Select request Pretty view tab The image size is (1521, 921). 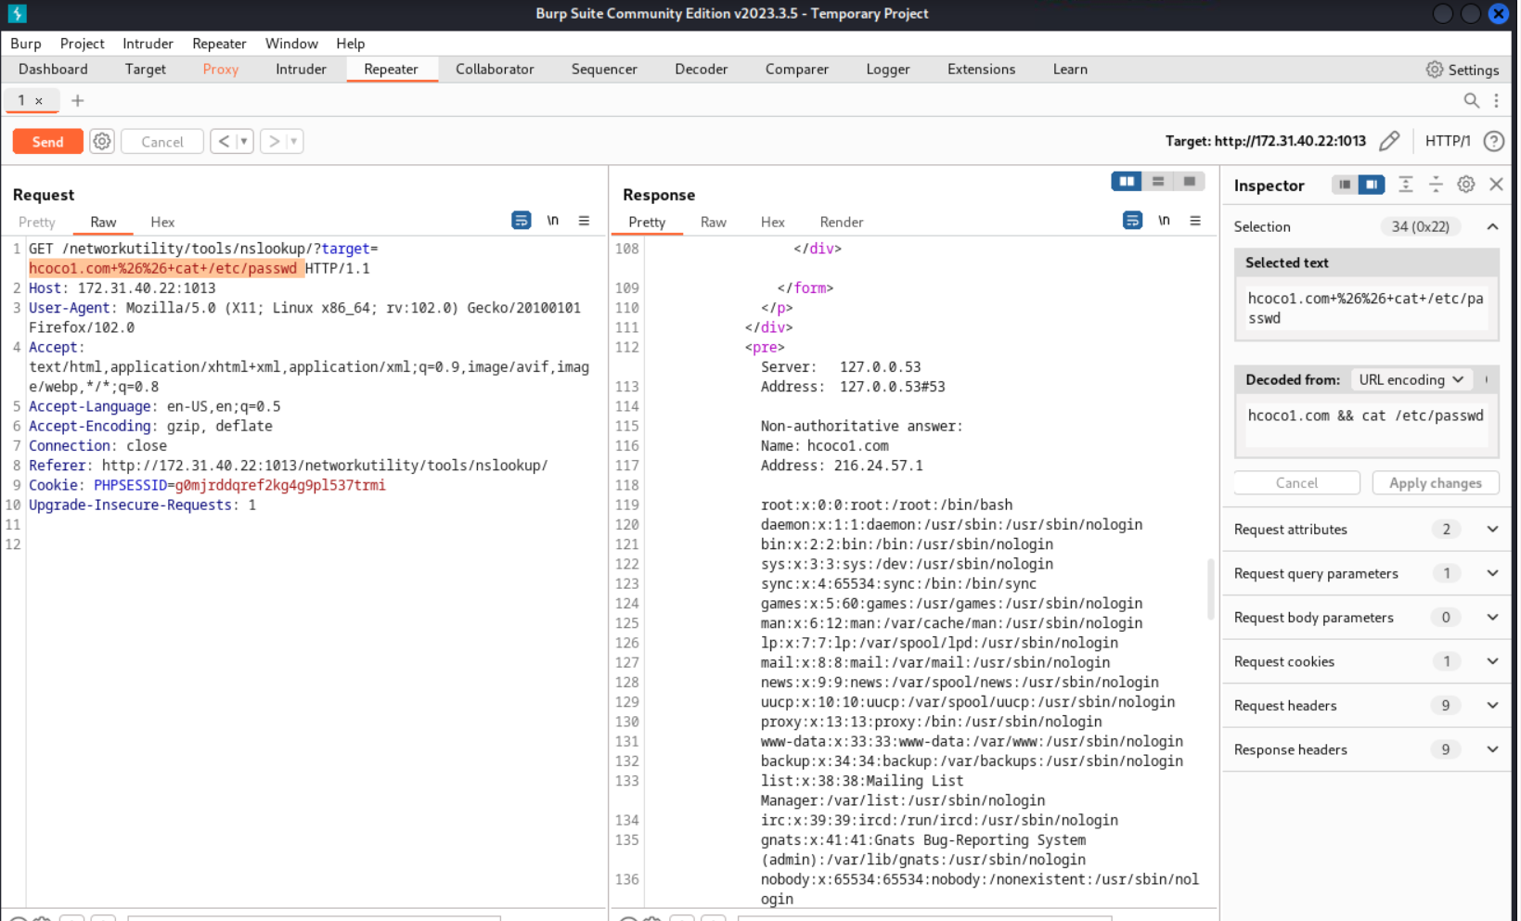37,222
